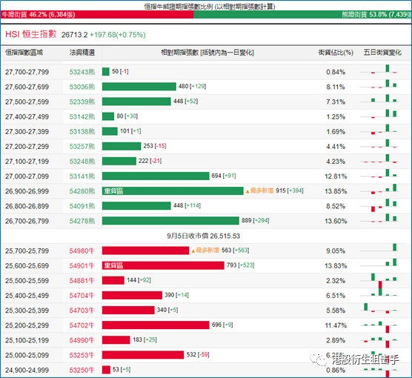This screenshot has height=378, width=412.
Task: Click the red bull street-goods 46.2% bar
Action: (97, 15)
